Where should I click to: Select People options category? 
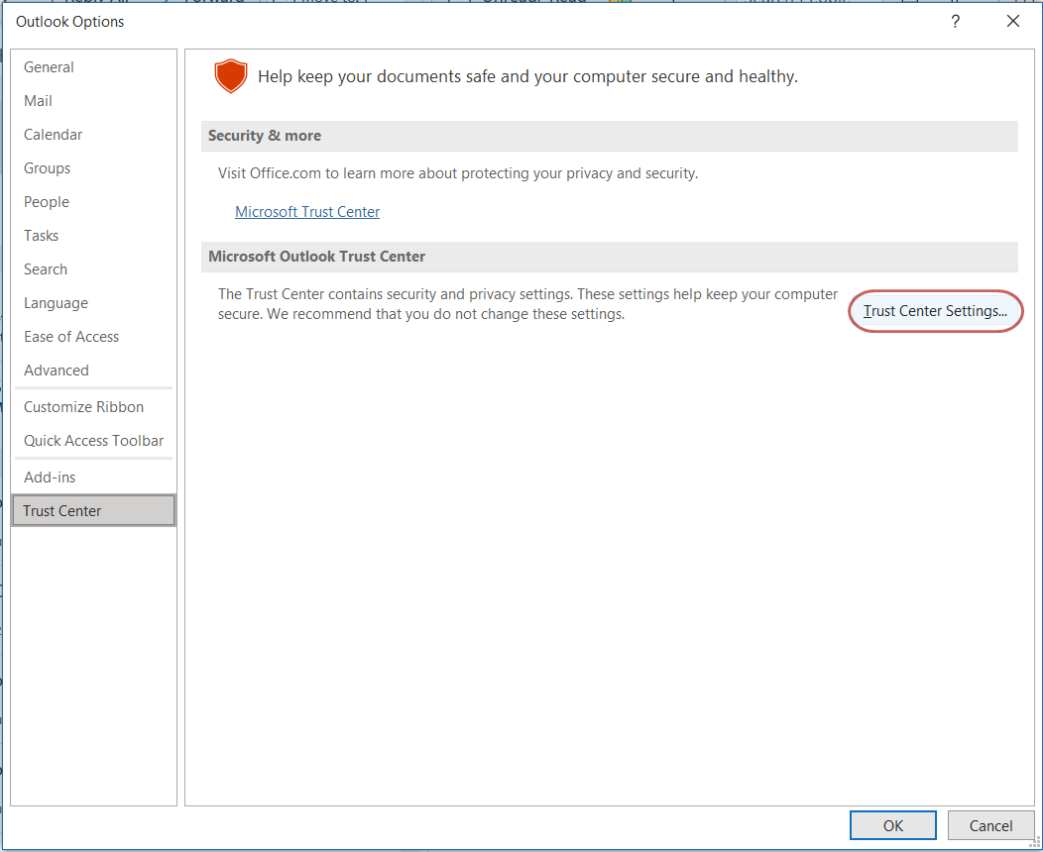pyautogui.click(x=94, y=202)
